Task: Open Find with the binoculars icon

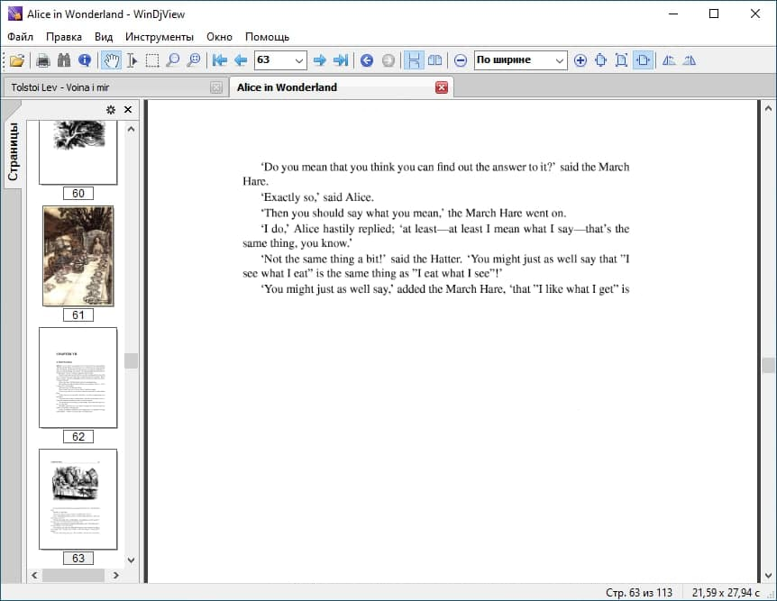Action: 64,60
